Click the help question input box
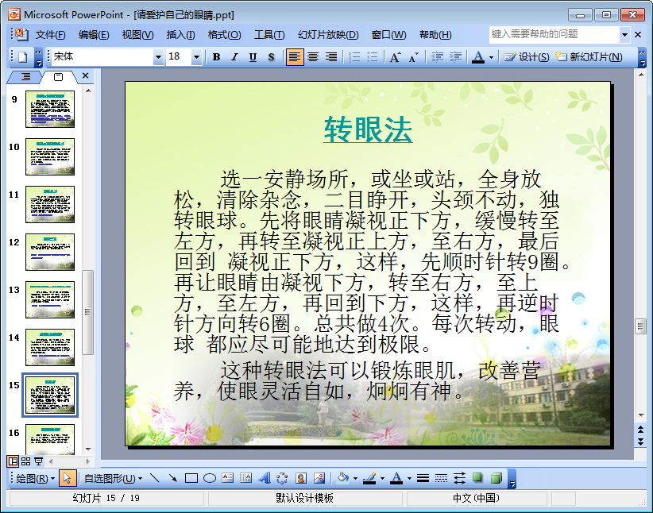The width and height of the screenshot is (653, 513). coord(554,35)
